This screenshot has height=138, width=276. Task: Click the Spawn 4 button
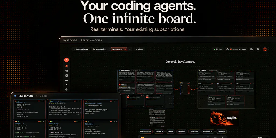tap(159, 132)
